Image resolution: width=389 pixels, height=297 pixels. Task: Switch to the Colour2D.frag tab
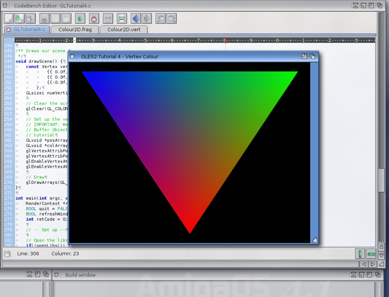[x=75, y=30]
